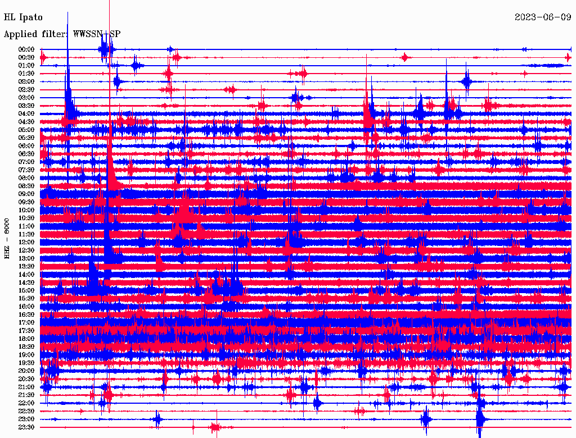Click the 17:00 time label
Screen dimensions: 576x438
(26, 322)
